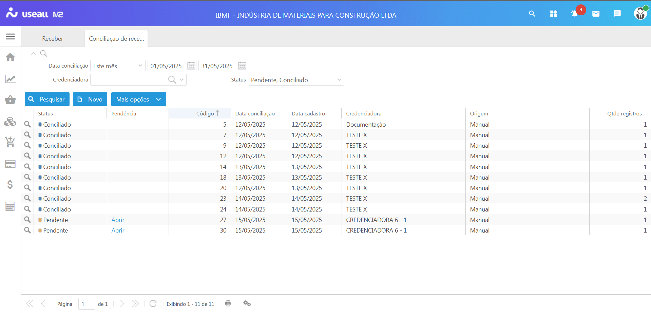Collapse the filter panel chevron

[33, 54]
